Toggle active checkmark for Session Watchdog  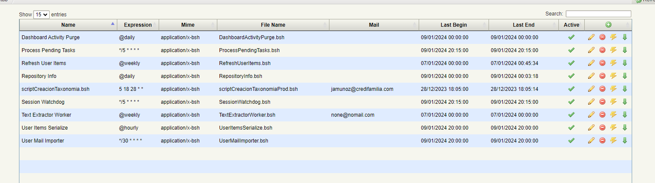(571, 102)
